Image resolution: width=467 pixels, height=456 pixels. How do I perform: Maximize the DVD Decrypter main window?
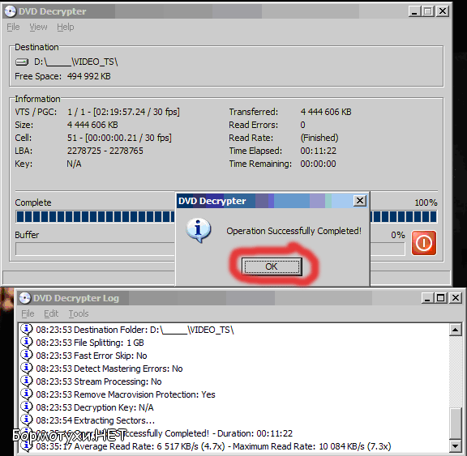coord(428,11)
